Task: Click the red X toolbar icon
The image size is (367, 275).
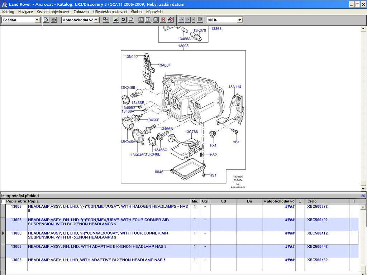Action: 163,20
